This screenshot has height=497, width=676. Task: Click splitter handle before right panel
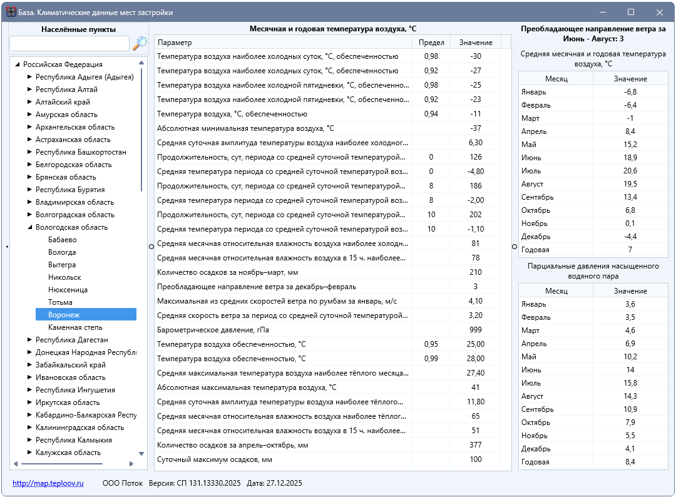click(x=515, y=247)
